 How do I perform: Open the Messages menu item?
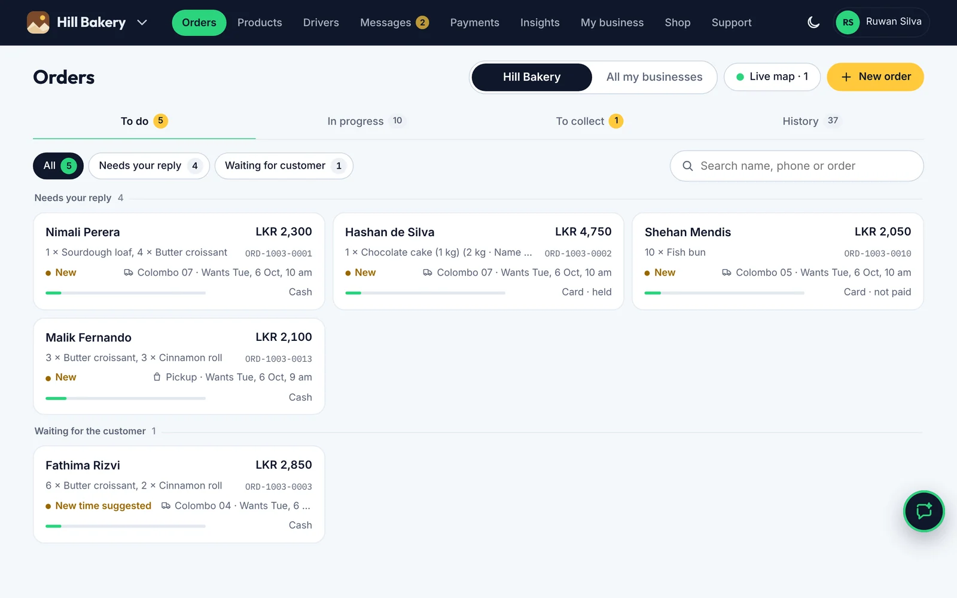click(x=394, y=23)
